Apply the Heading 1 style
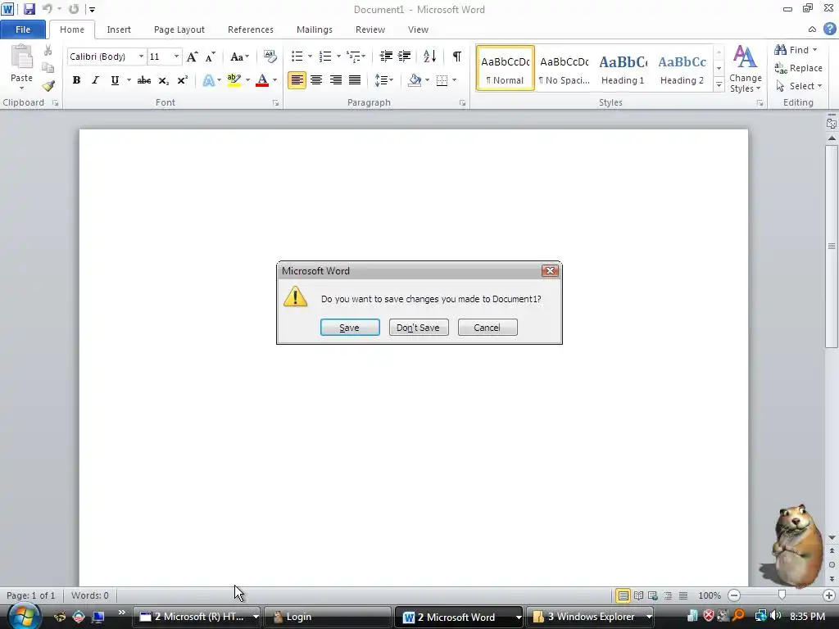 [623, 69]
